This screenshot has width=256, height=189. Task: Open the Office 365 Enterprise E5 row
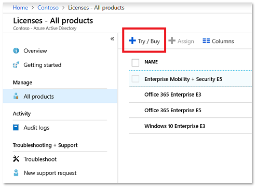point(190,110)
